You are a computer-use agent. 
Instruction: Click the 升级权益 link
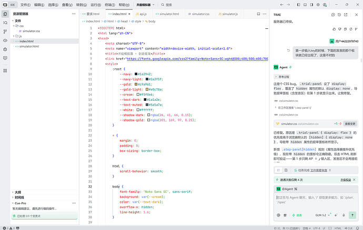tap(346, 180)
